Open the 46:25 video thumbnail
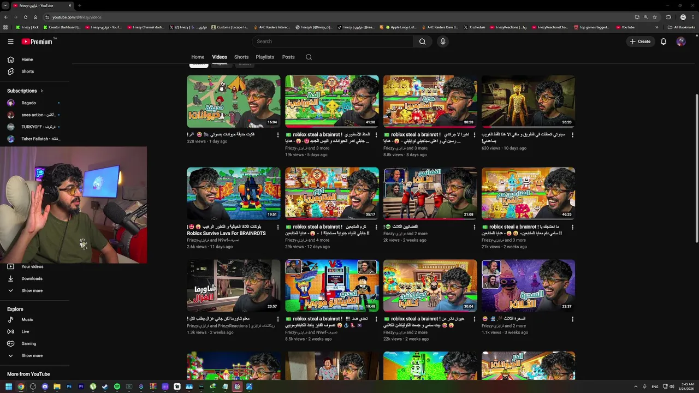This screenshot has height=393, width=699. (x=529, y=194)
